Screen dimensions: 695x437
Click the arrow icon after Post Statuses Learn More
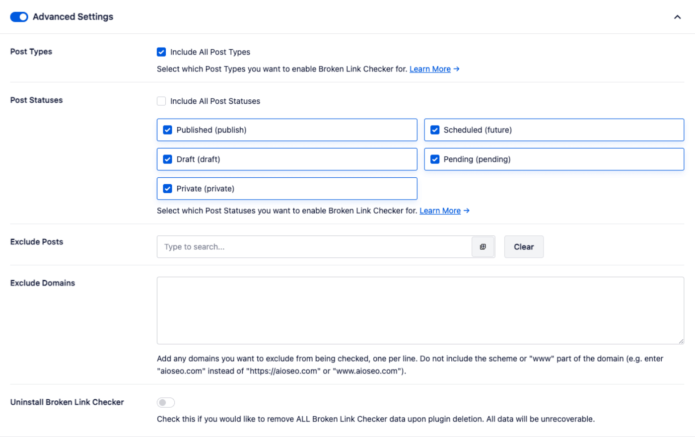(x=466, y=211)
